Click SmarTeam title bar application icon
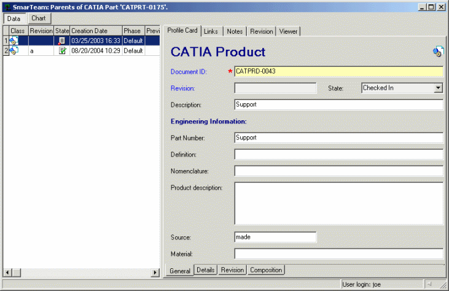 (8, 7)
